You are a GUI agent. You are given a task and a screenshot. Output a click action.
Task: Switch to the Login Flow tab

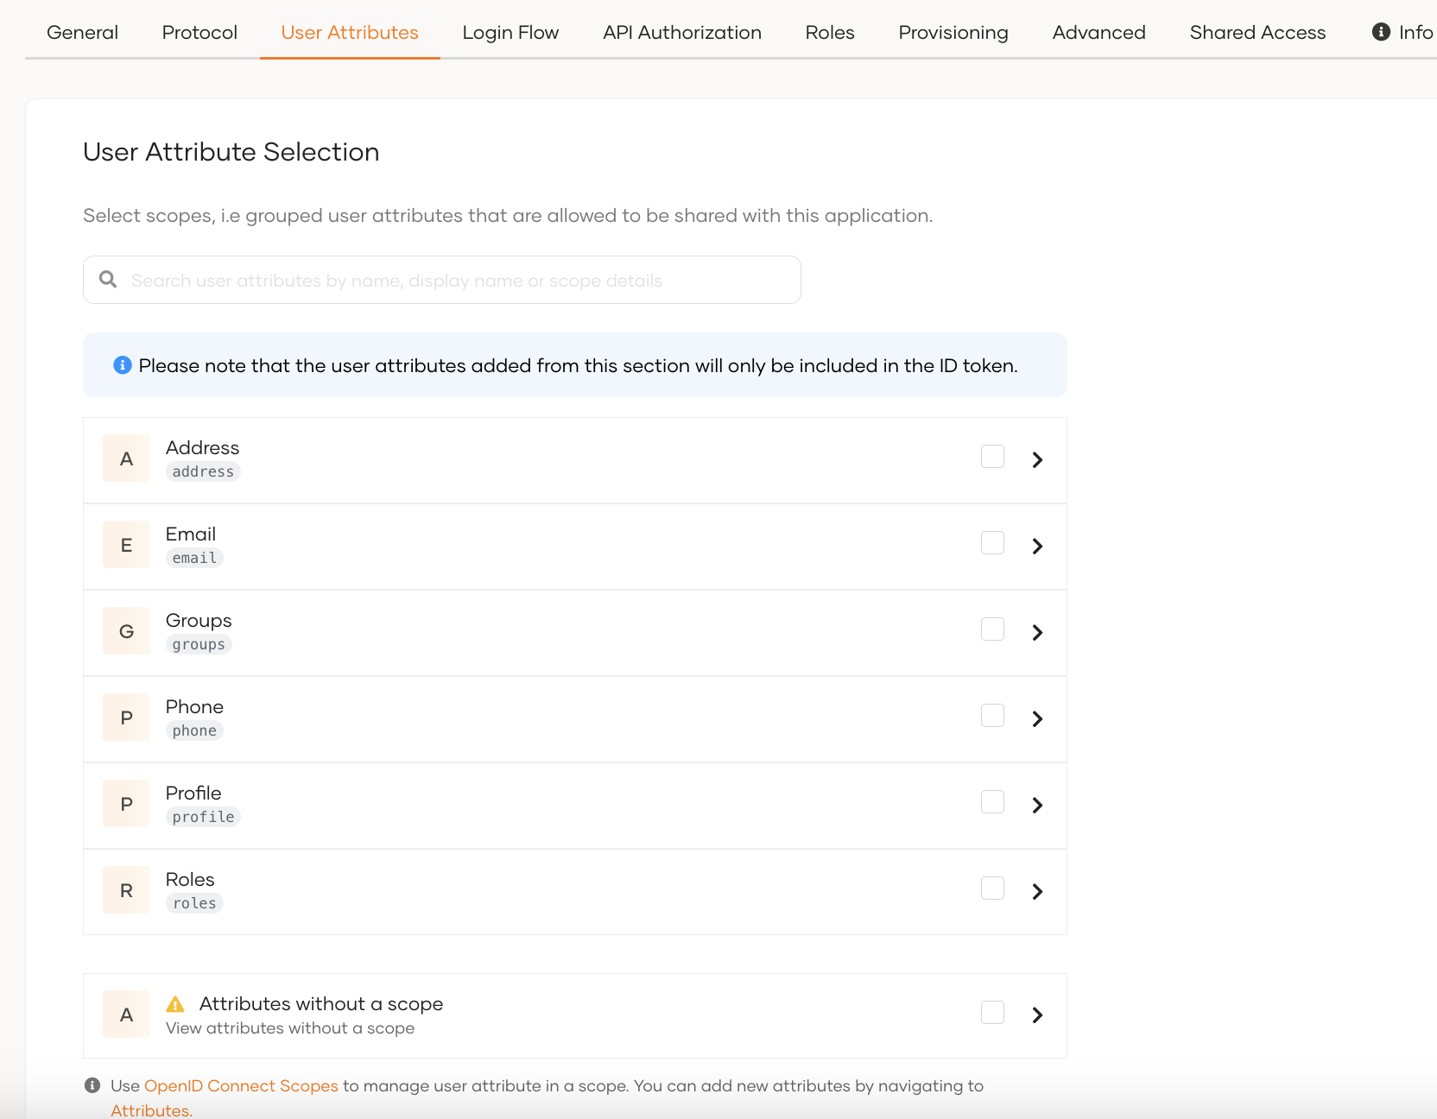[x=510, y=33]
